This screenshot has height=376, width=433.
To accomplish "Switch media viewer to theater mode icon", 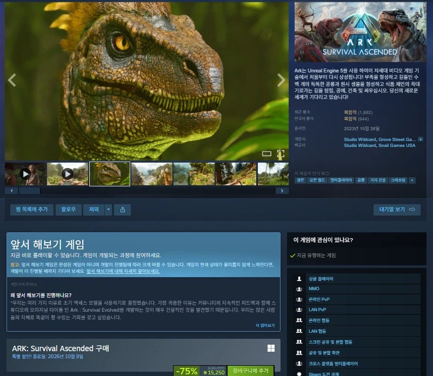I will (267, 153).
